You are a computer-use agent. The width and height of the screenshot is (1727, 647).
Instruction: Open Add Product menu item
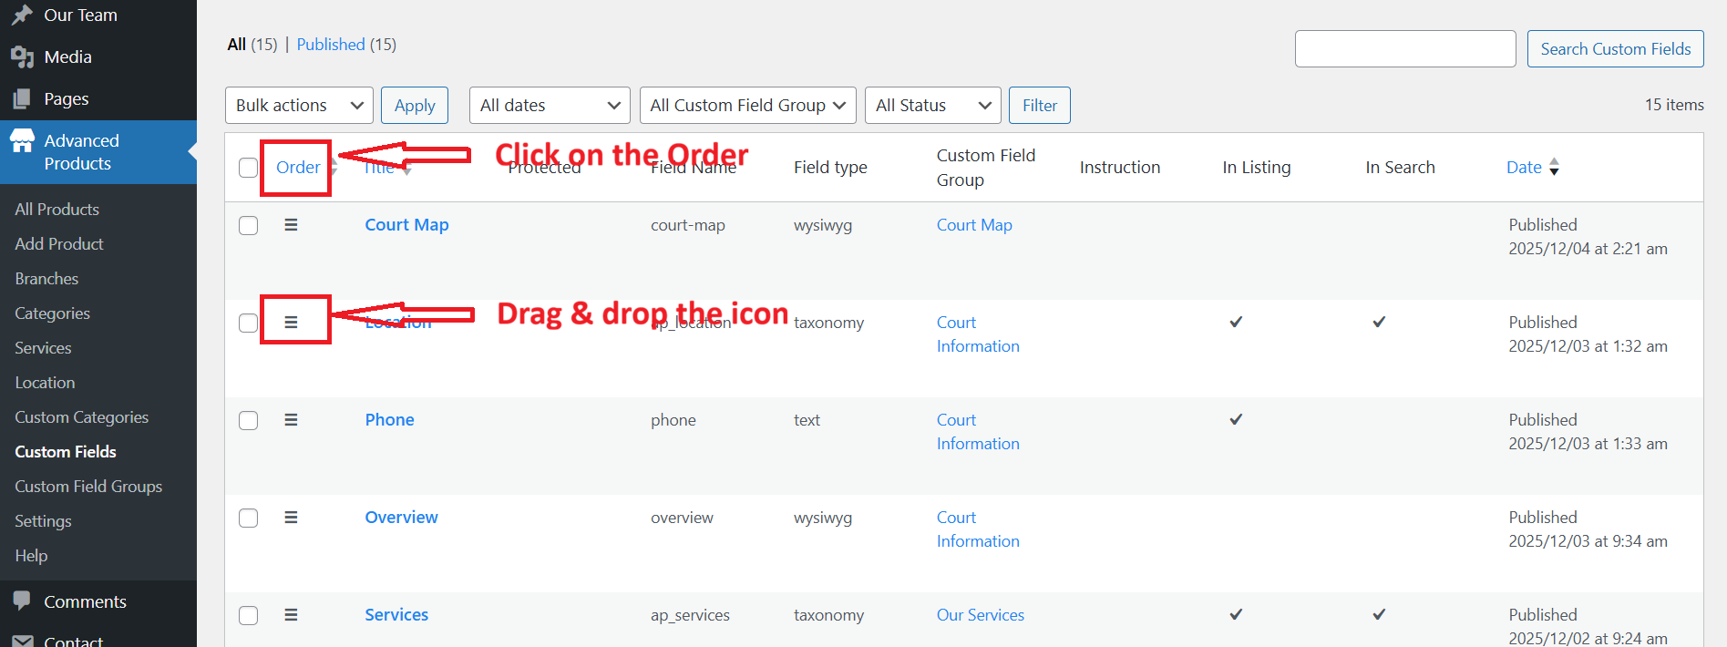(x=59, y=243)
